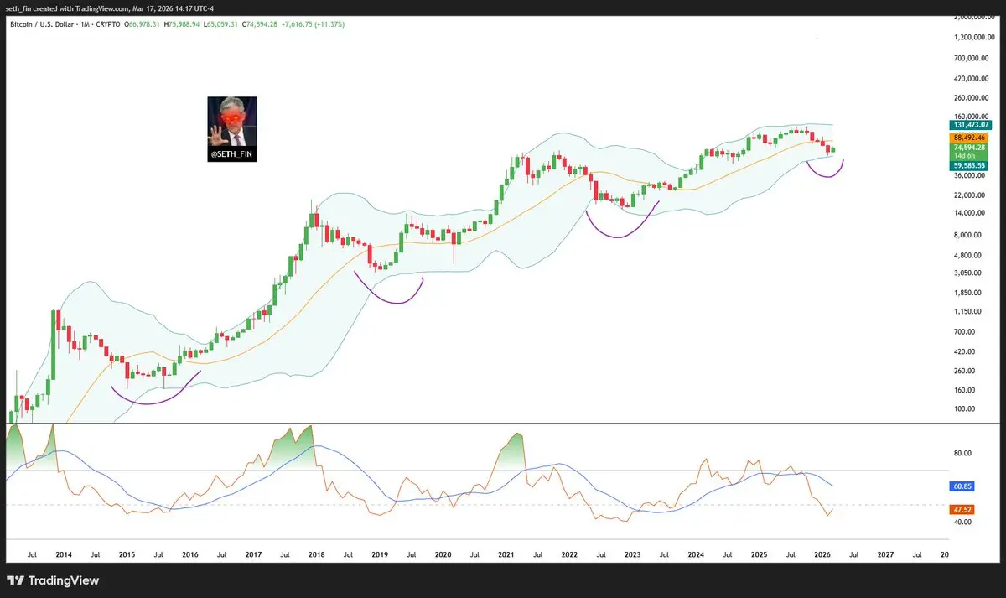This screenshot has height=598, width=1006.
Task: Click the 160,000.00 price axis label
Action: (971, 116)
